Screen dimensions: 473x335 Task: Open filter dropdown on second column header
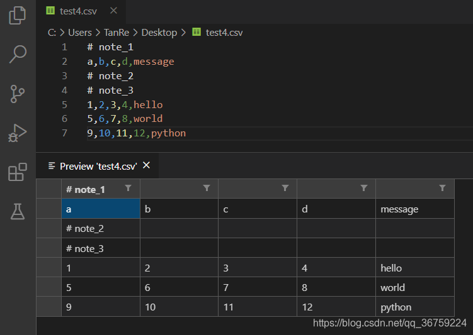(207, 188)
